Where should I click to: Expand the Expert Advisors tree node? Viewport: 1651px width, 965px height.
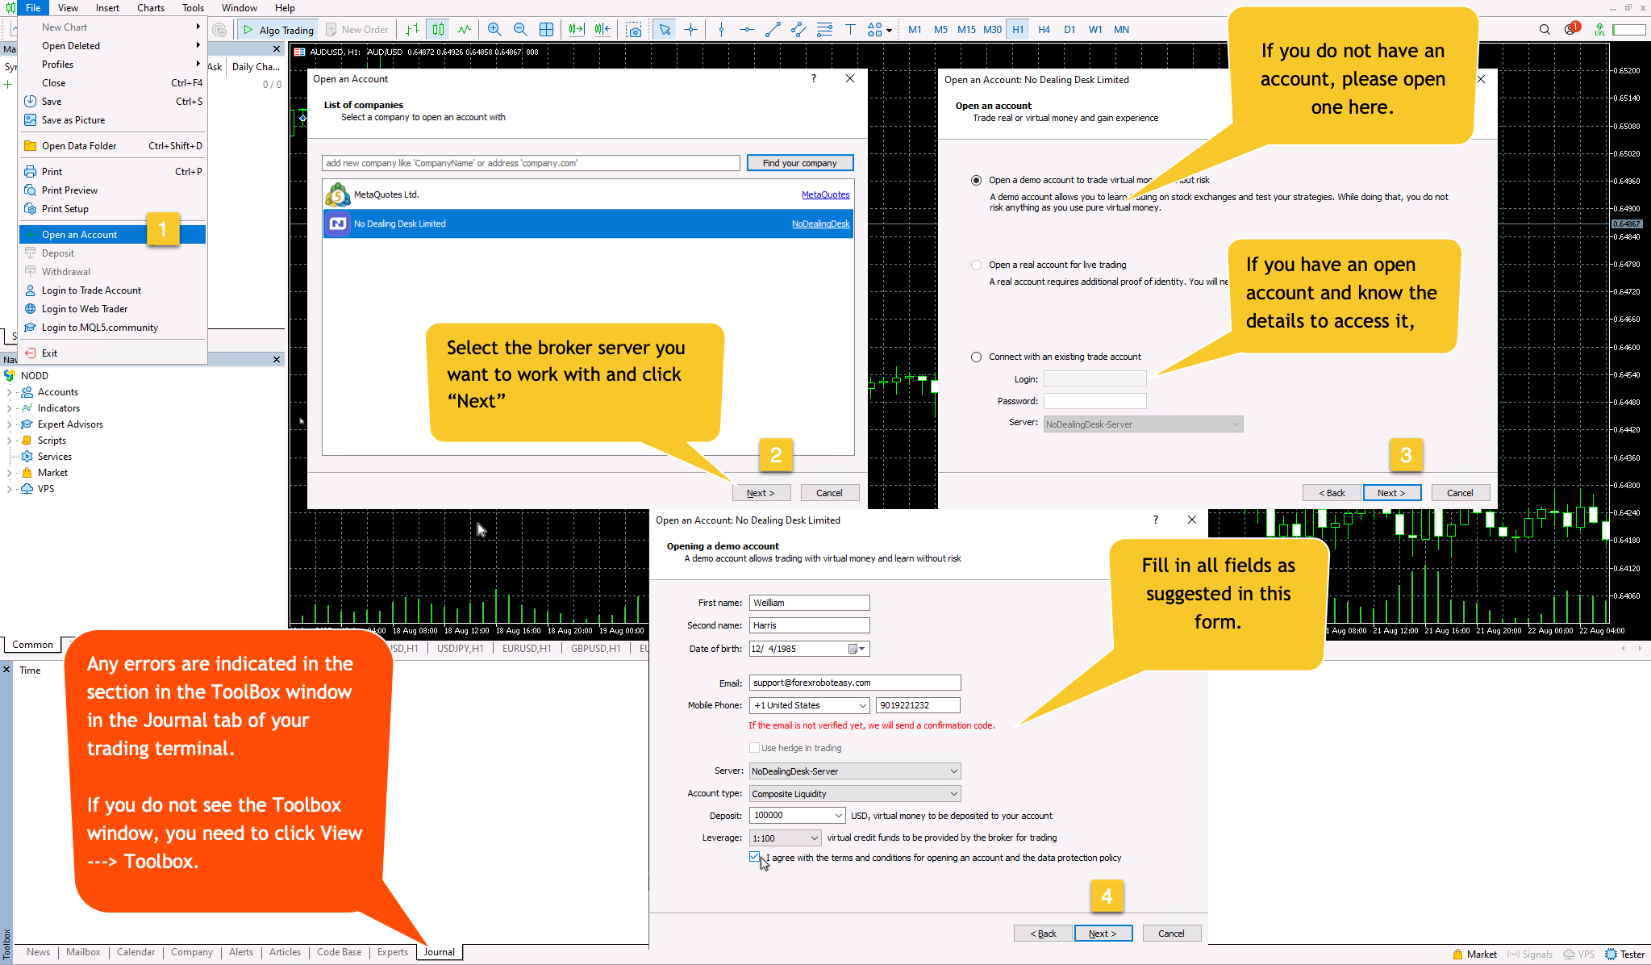pyautogui.click(x=9, y=424)
